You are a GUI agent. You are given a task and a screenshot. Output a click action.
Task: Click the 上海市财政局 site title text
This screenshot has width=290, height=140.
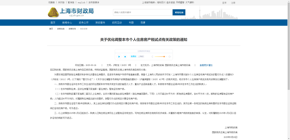pos(76,11)
